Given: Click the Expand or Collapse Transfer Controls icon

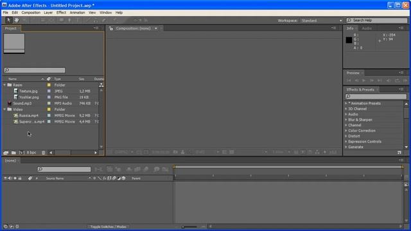Looking at the screenshot, I should pos(12,227).
